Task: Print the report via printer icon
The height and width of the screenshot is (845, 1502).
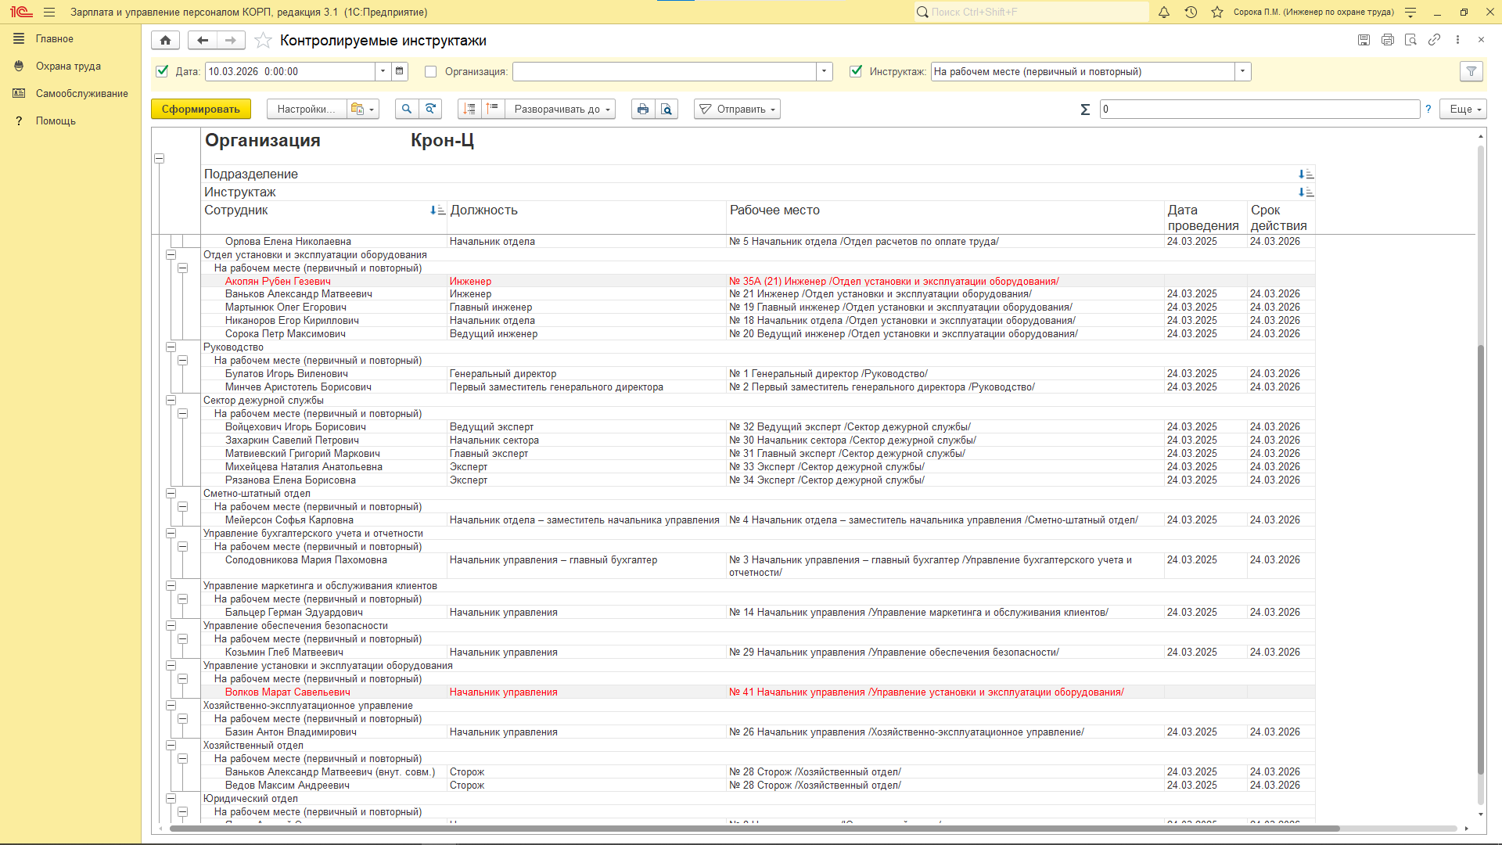Action: click(642, 109)
